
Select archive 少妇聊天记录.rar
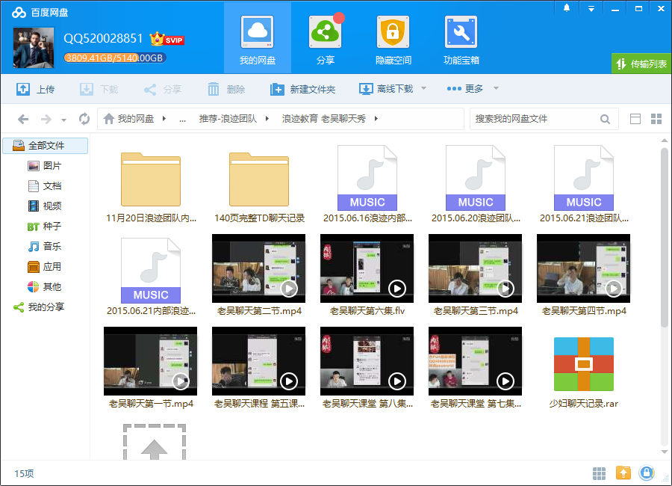(x=584, y=371)
